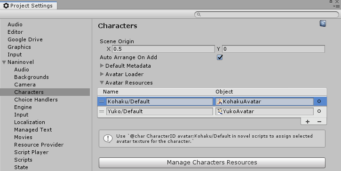
Task: Click the Object column header
Action: point(224,92)
